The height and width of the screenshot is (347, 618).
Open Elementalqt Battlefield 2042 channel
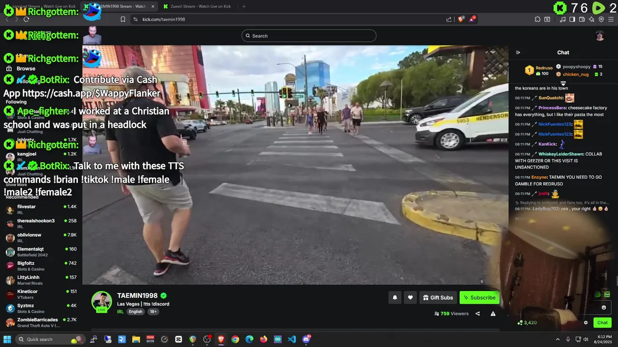tap(41, 252)
